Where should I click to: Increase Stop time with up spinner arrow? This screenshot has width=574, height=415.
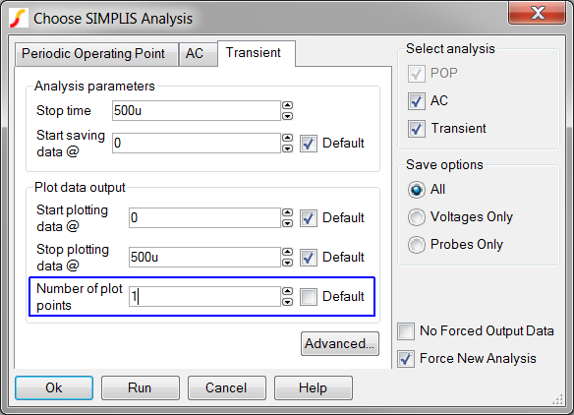click(x=288, y=105)
